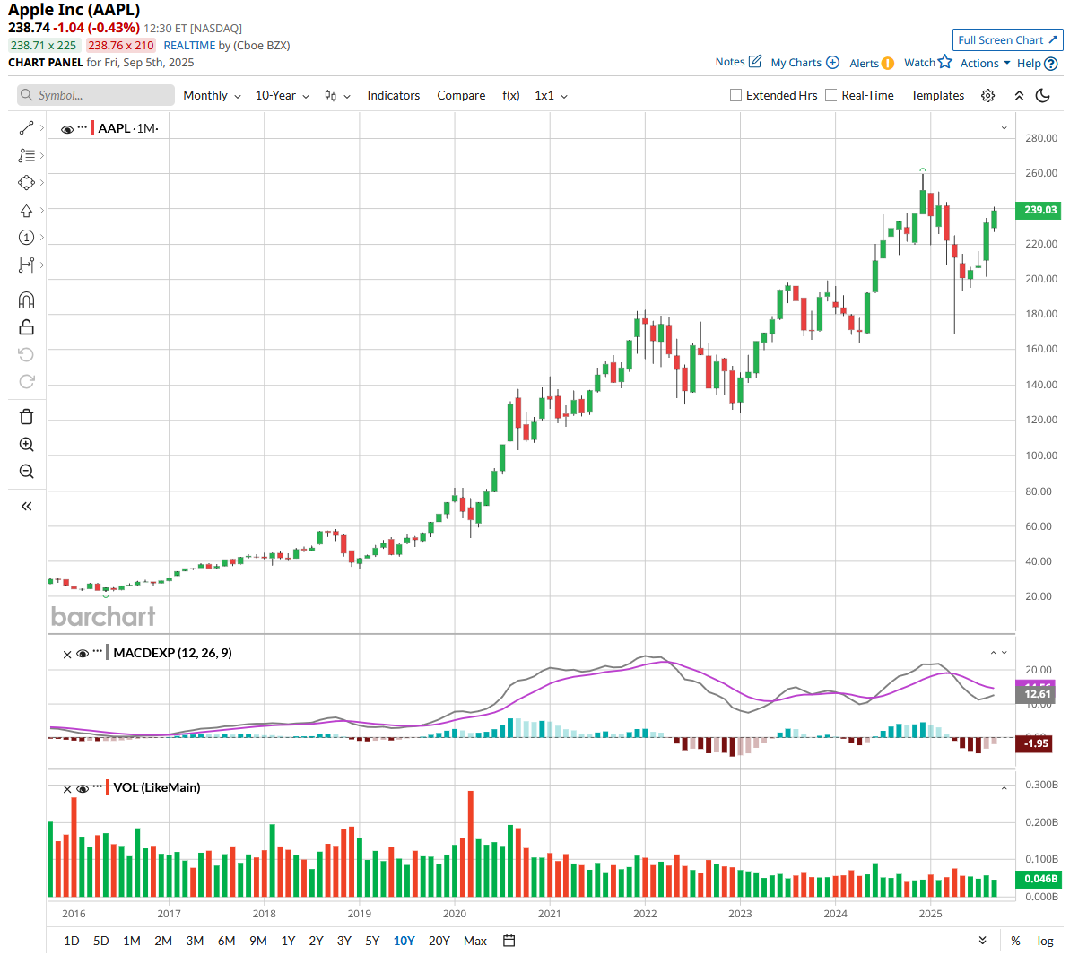Image resolution: width=1087 pixels, height=964 pixels.
Task: Select the arrow marker tool
Action: pyautogui.click(x=26, y=210)
